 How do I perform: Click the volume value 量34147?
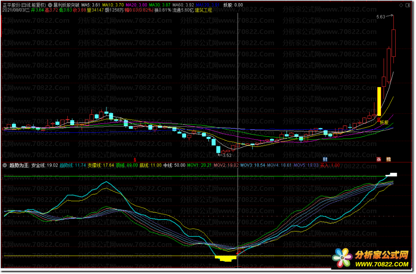[x=95, y=10]
